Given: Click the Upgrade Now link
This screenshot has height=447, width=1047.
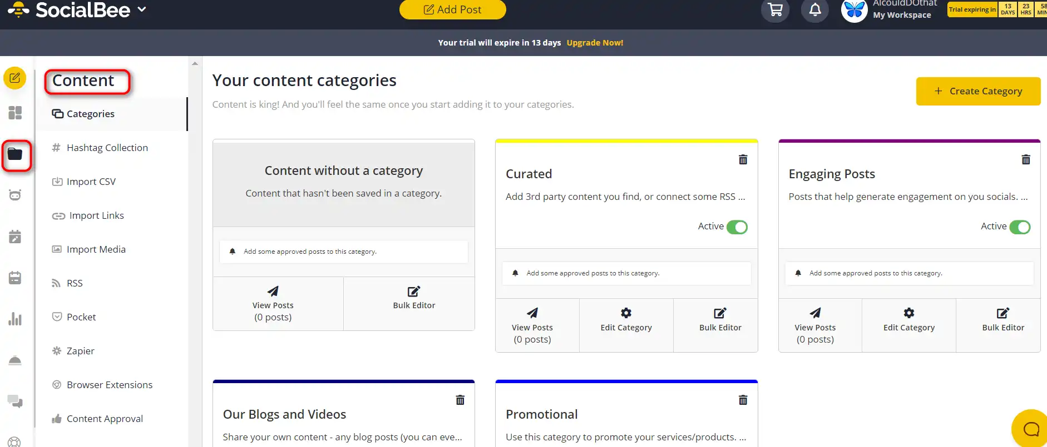Looking at the screenshot, I should click(x=595, y=43).
